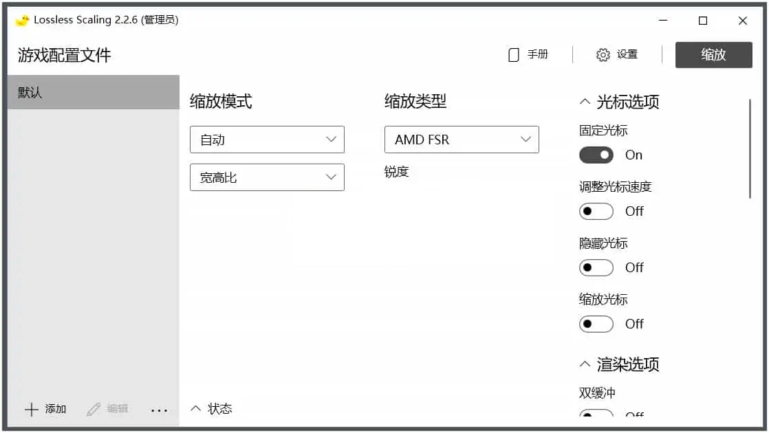Click the duck app icon in title bar
769x433 pixels.
[23, 20]
